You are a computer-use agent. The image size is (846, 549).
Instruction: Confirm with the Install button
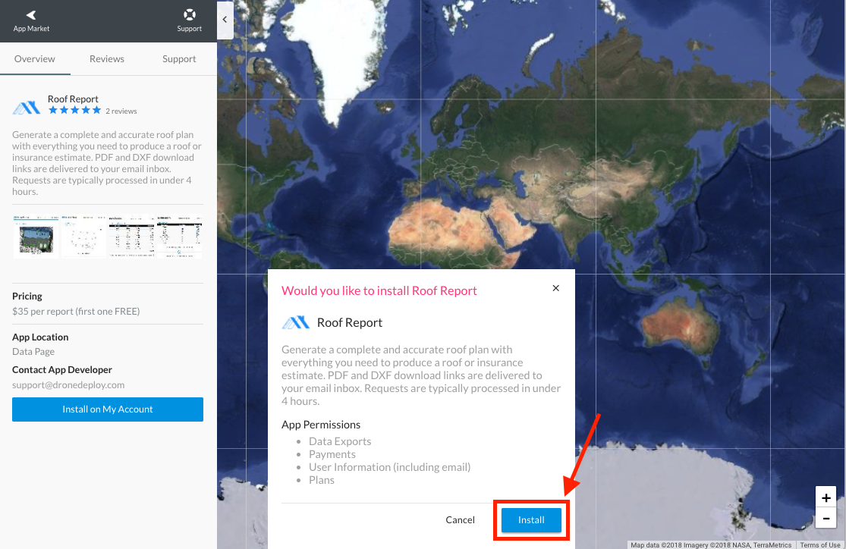tap(531, 520)
